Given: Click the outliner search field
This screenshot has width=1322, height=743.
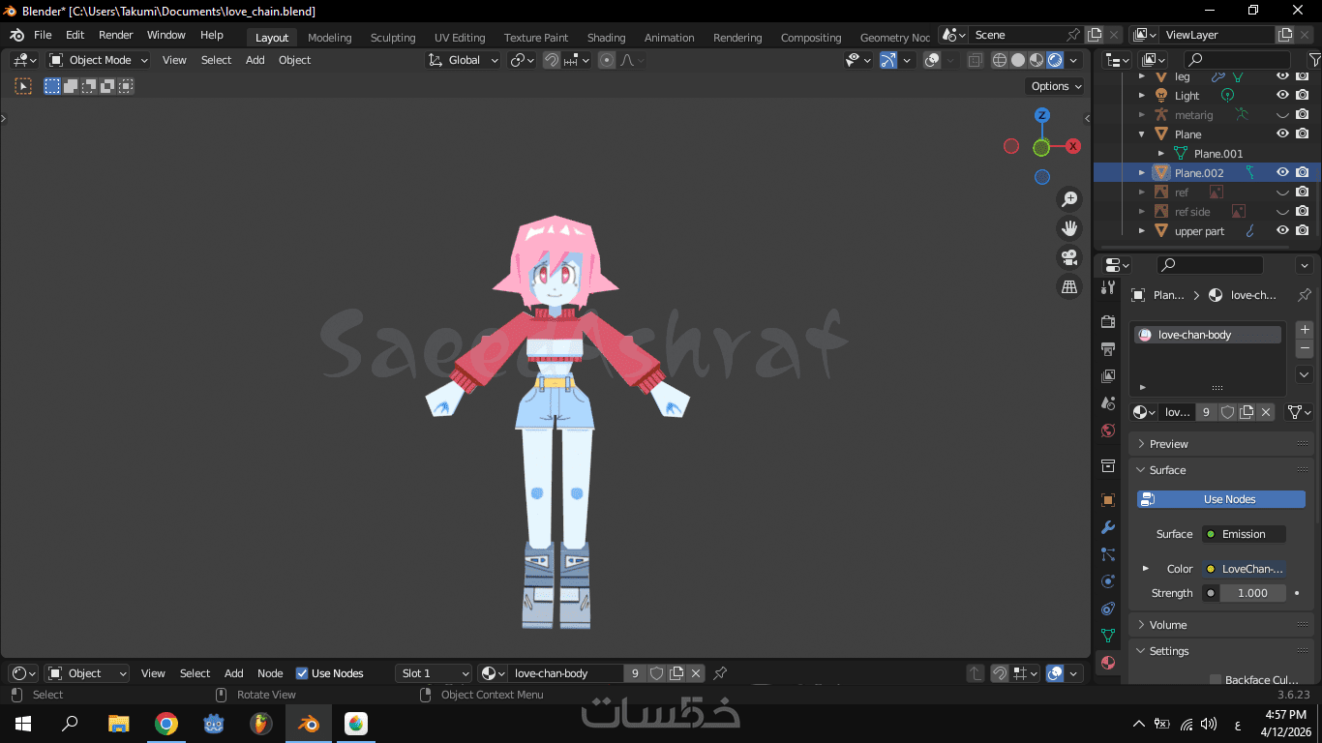Looking at the screenshot, I should click(1236, 60).
